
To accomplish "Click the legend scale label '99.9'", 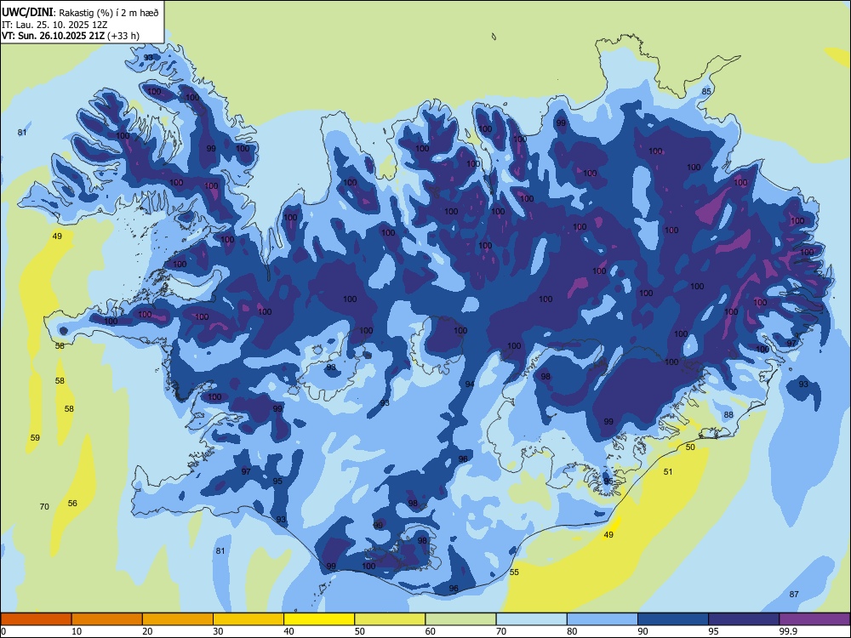I will pos(788,631).
